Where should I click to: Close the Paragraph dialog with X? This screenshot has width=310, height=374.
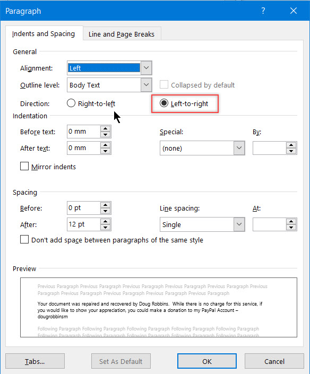(x=294, y=11)
